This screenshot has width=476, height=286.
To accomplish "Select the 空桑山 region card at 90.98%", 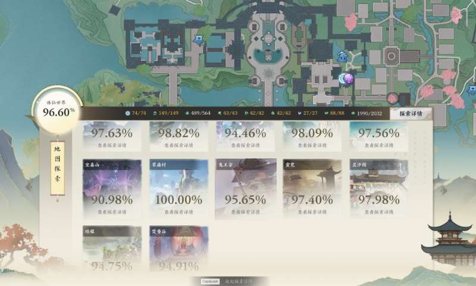I will click(112, 188).
